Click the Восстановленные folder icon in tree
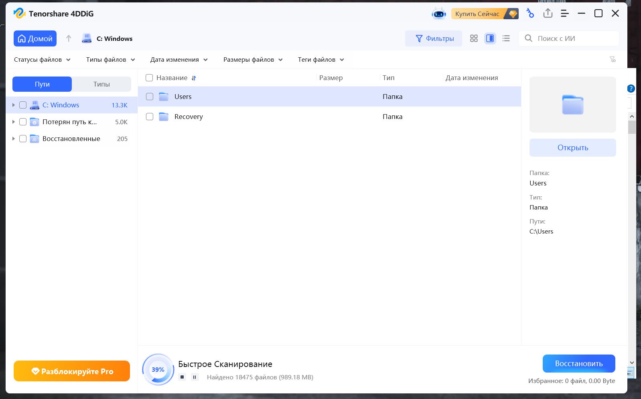This screenshot has width=641, height=399. click(34, 139)
